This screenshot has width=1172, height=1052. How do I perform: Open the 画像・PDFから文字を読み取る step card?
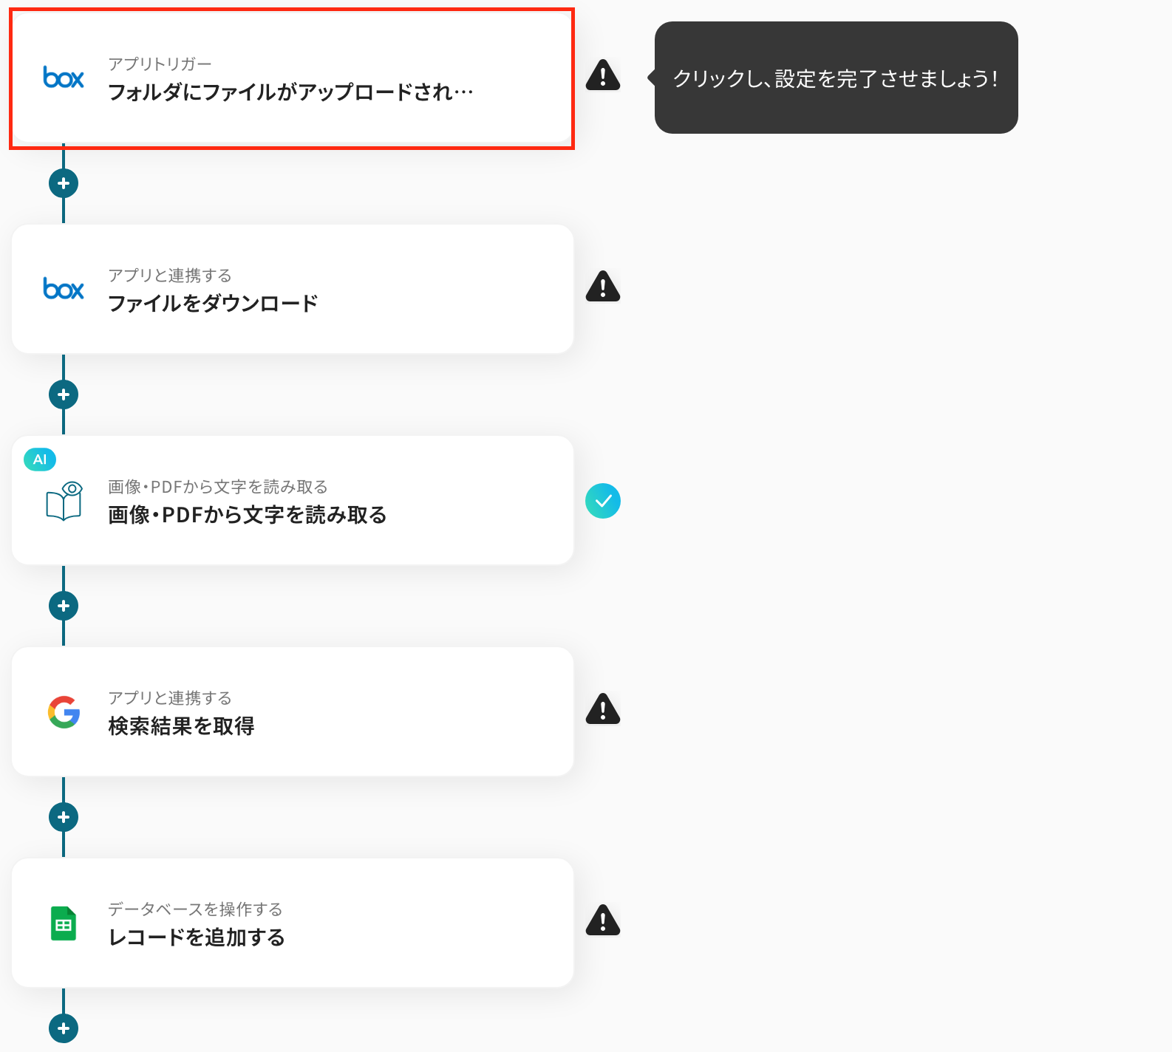(x=293, y=500)
